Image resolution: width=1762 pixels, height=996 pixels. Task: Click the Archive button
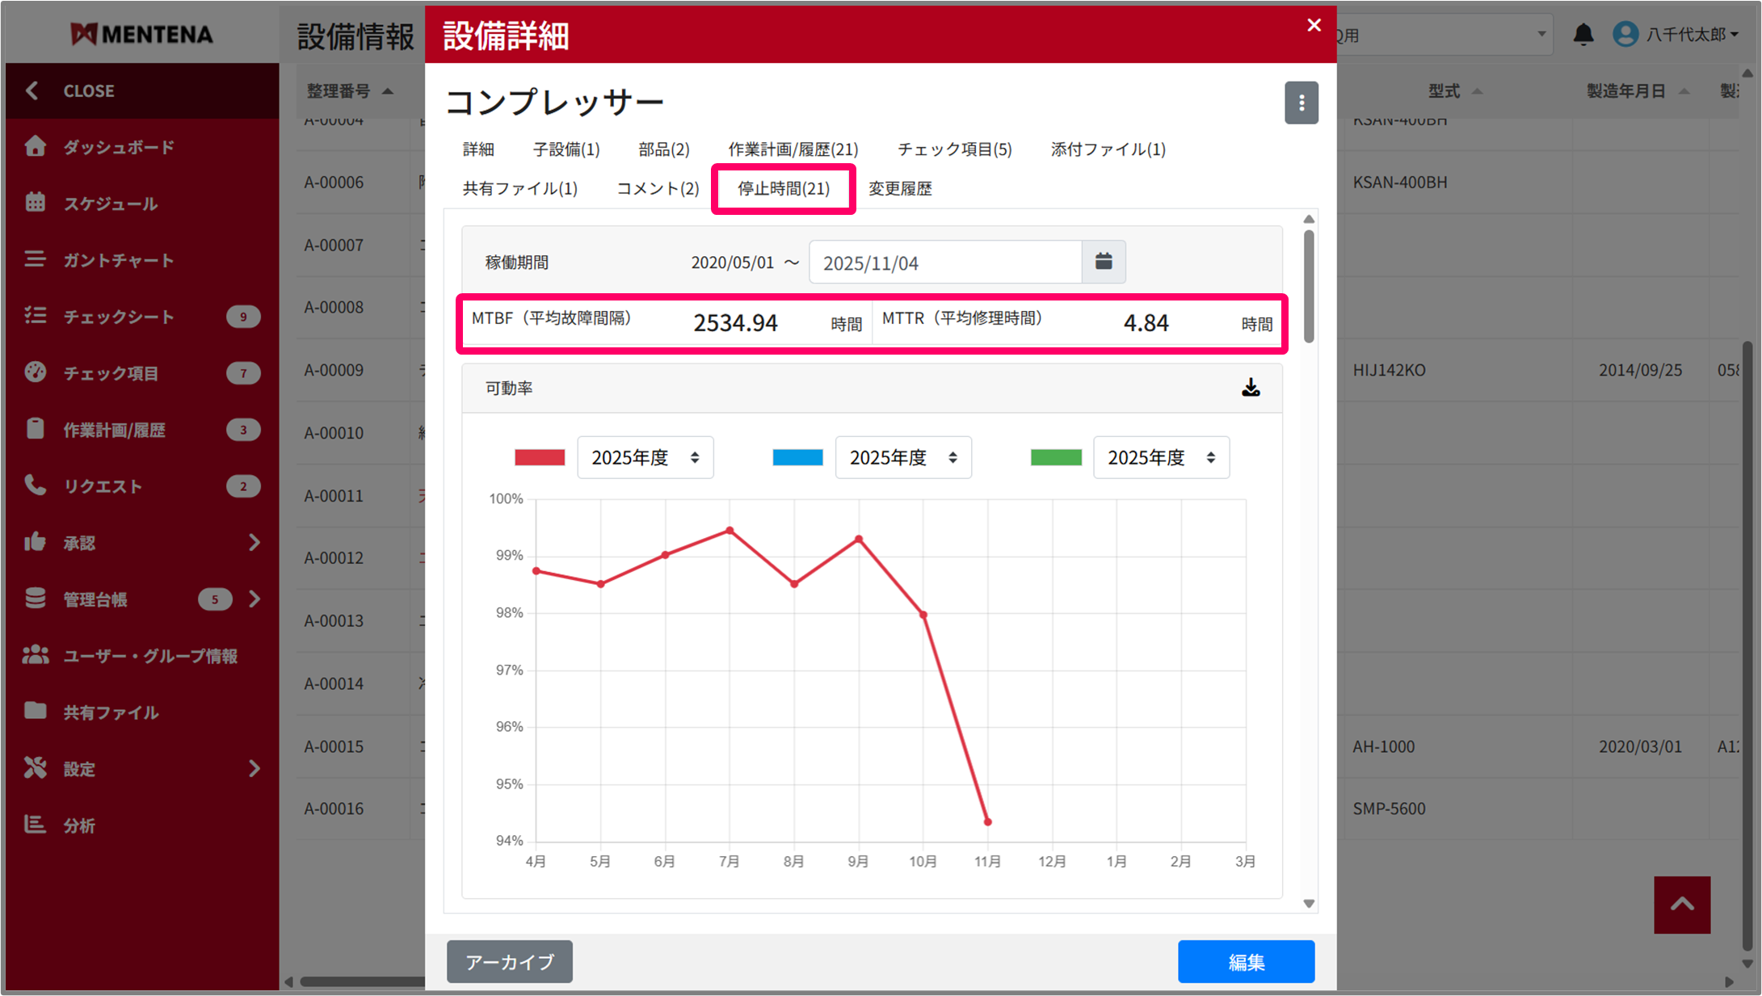coord(510,961)
